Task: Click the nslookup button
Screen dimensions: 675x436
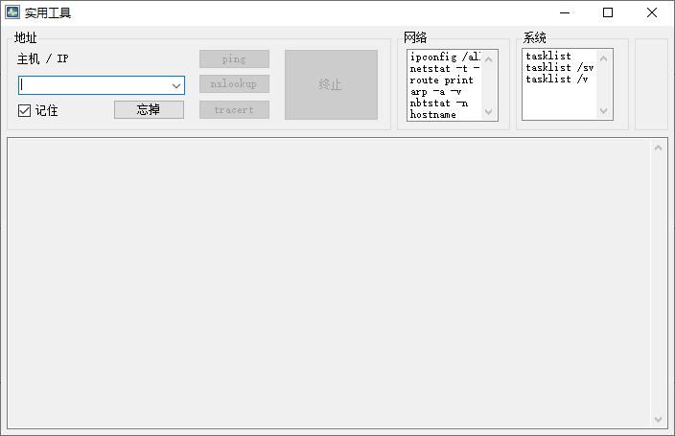Action: pos(234,84)
